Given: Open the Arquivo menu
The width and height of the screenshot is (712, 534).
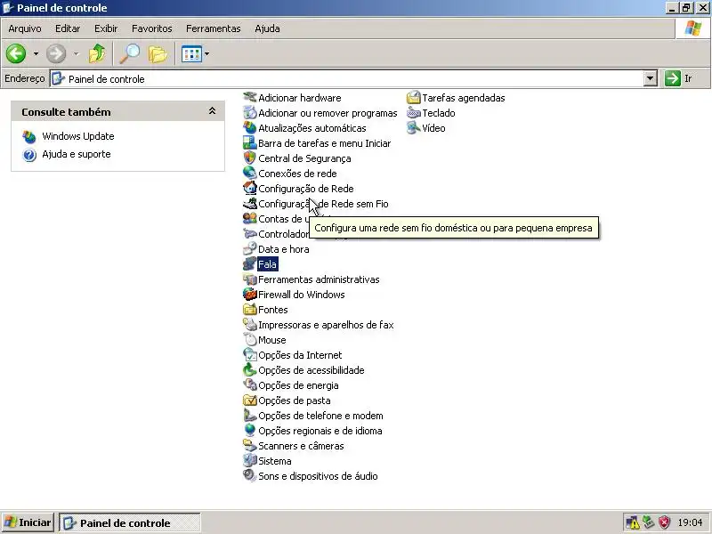Looking at the screenshot, I should click(25, 28).
